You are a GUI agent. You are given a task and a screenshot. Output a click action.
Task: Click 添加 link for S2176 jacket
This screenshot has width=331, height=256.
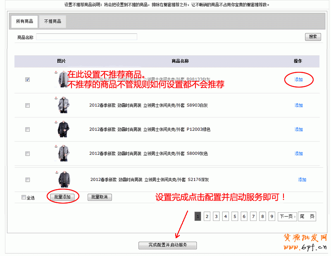click(x=302, y=180)
